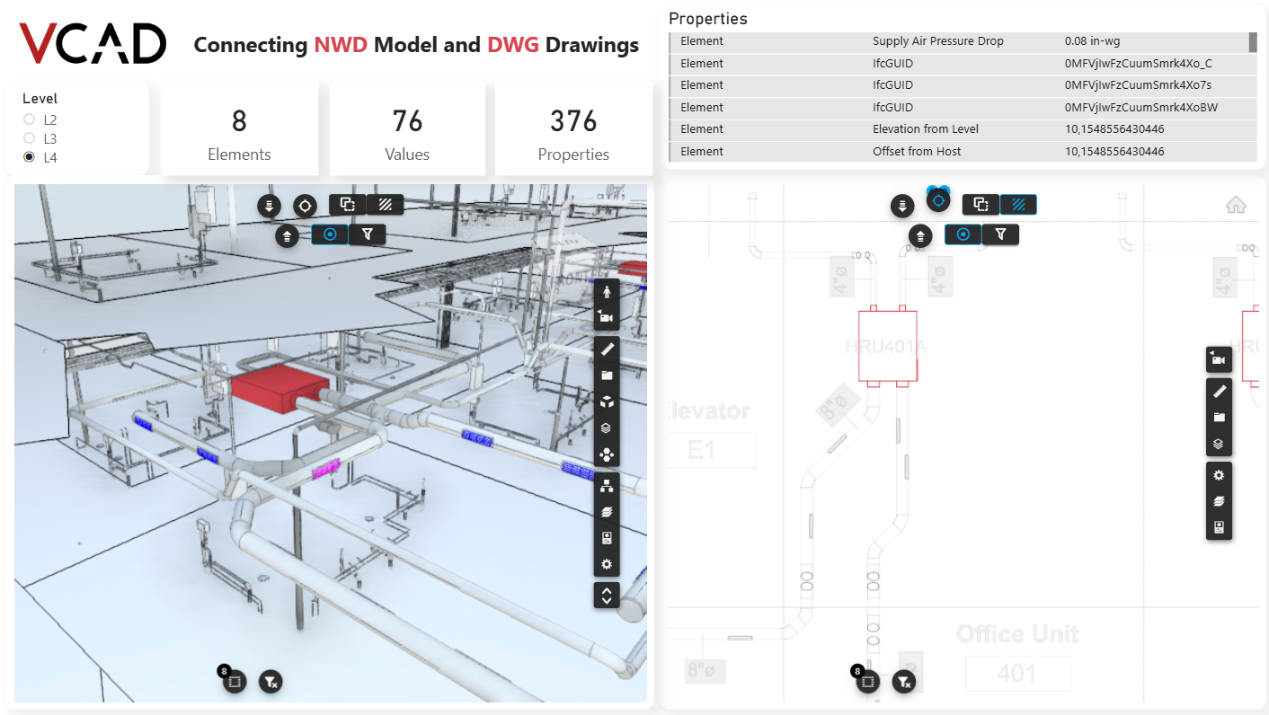Click the 'Office Unit' label in the drawing
Image resolution: width=1269 pixels, height=715 pixels.
1017,634
